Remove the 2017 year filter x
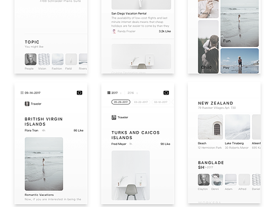The image size is (276, 207). point(120,93)
